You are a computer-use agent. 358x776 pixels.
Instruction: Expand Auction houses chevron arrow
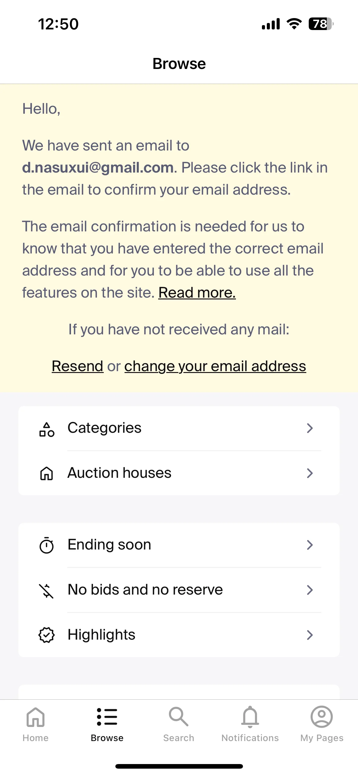coord(310,473)
